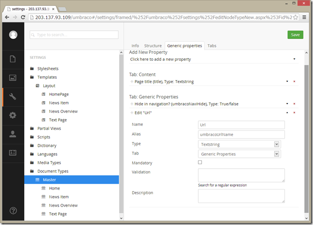Image resolution: width=313 pixels, height=225 pixels.
Task: Click the Name field containing Url
Action: 242,125
